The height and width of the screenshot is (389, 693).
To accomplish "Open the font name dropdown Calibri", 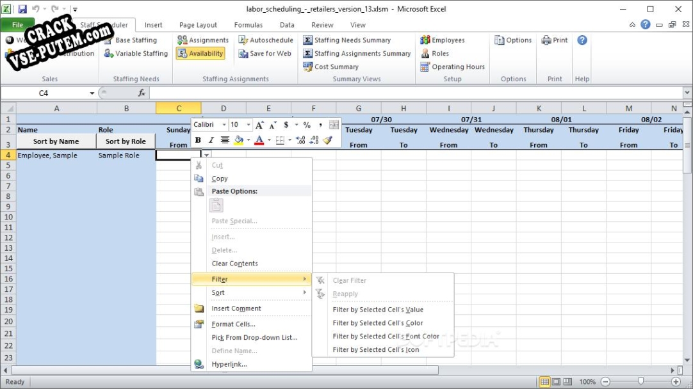I will 224,125.
